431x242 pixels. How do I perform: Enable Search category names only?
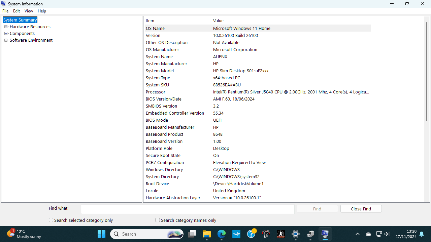(158, 220)
